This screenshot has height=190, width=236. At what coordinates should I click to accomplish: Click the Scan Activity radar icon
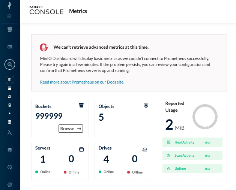(x=168, y=155)
